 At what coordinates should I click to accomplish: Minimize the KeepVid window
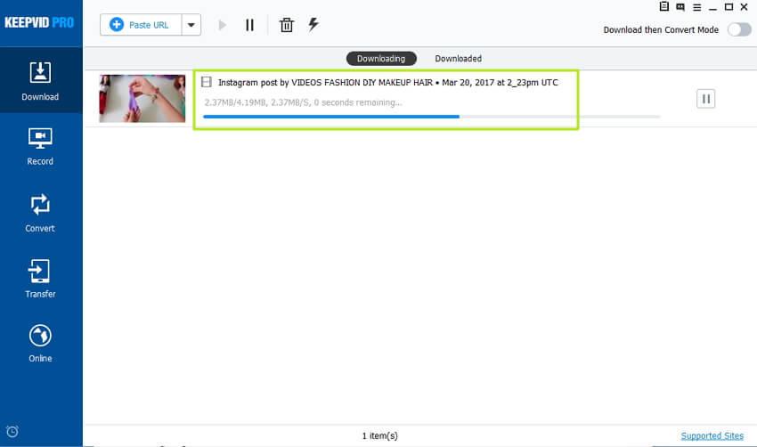712,7
